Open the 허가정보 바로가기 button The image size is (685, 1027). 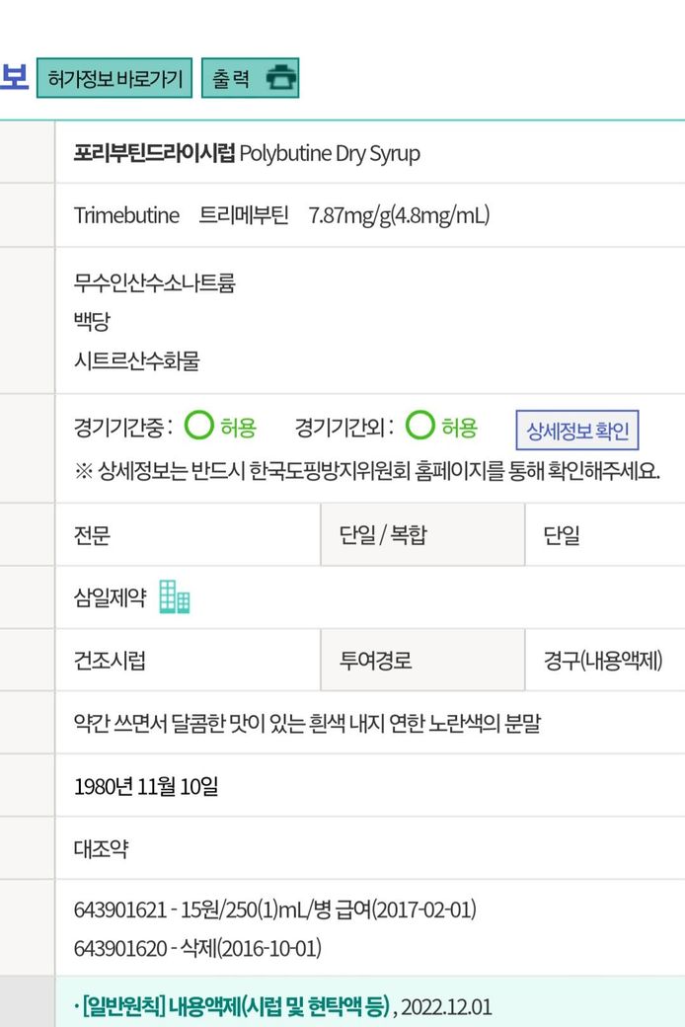pyautogui.click(x=114, y=79)
